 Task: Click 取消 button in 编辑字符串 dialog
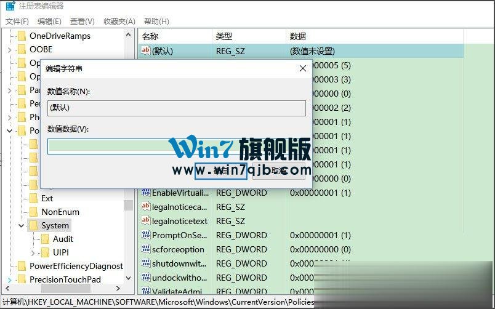click(279, 171)
